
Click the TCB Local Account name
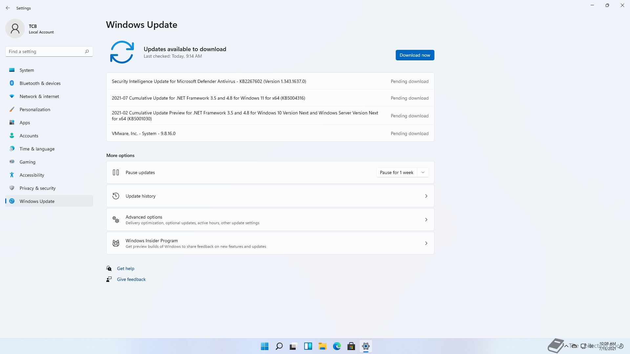(x=41, y=29)
